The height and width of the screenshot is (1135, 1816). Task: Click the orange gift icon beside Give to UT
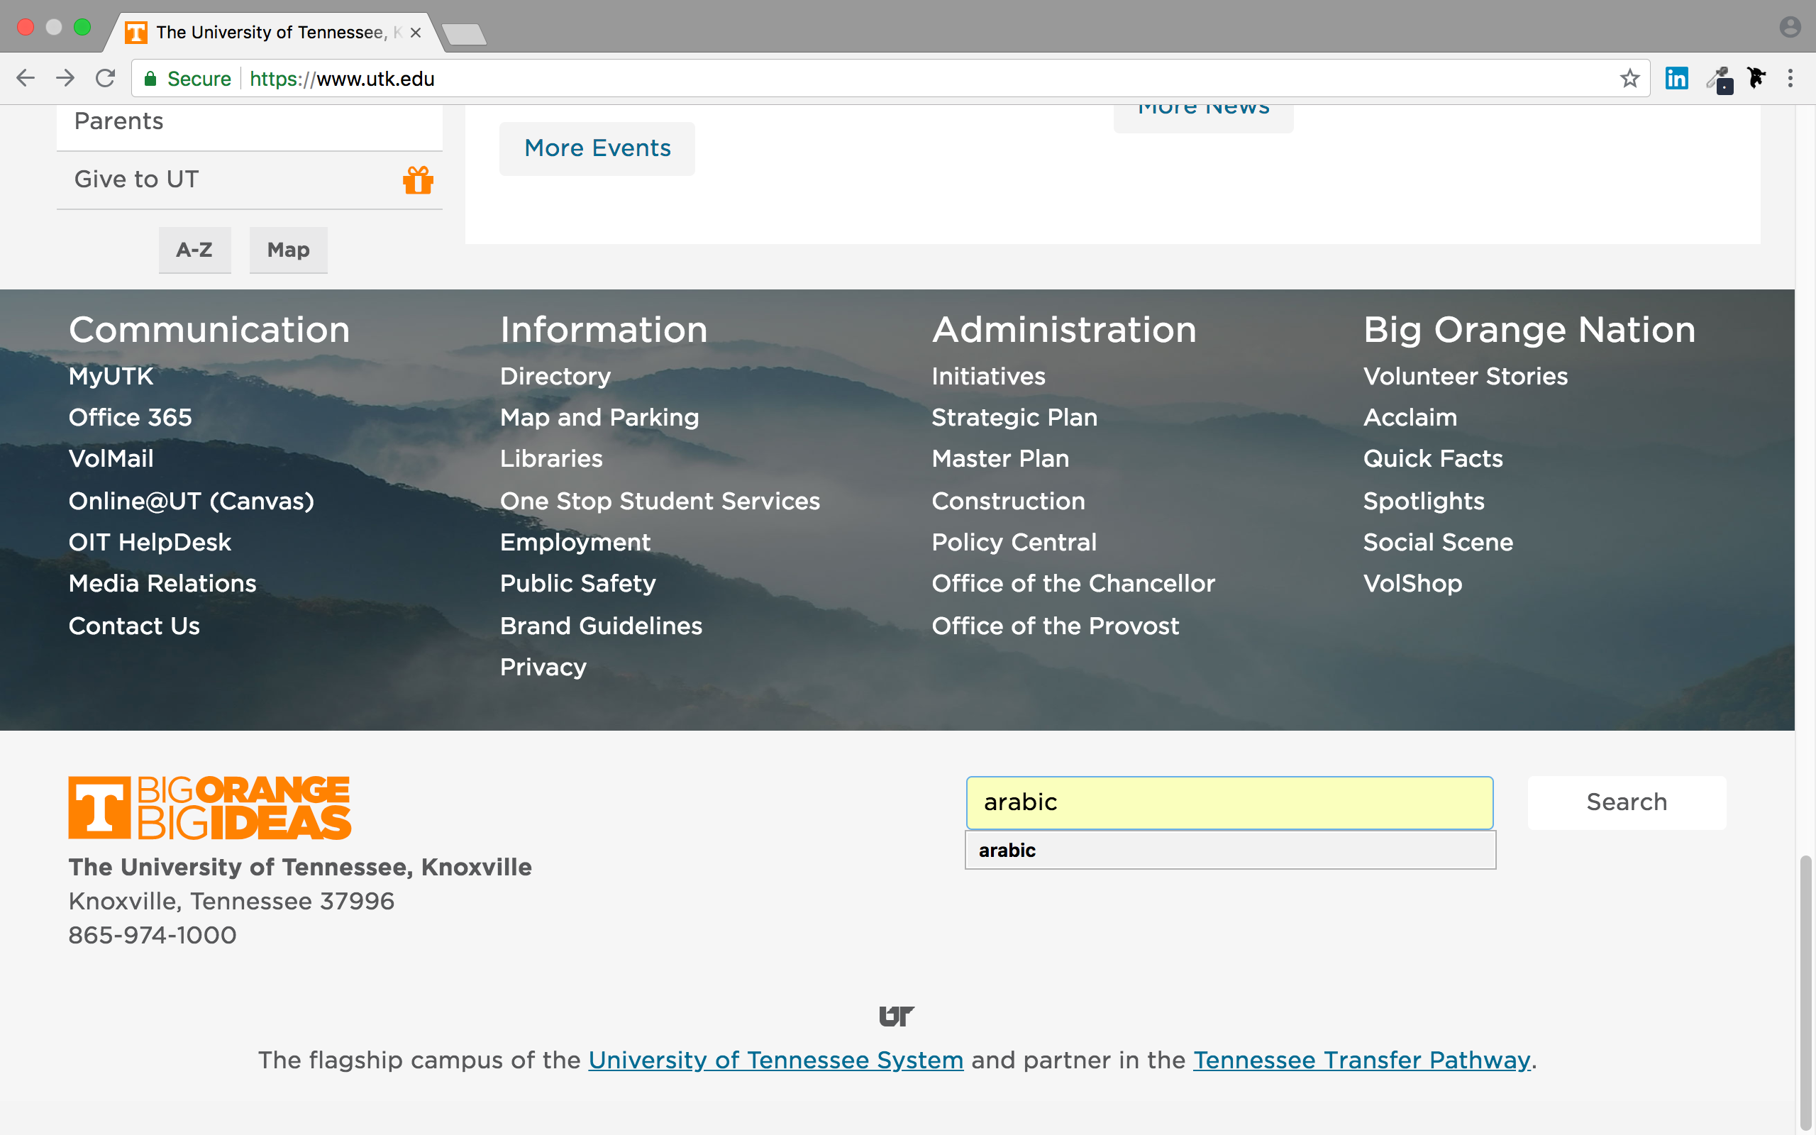pos(418,180)
